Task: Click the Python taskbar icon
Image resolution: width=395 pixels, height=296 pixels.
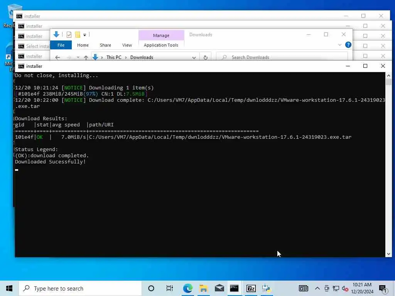Action: pos(267,288)
